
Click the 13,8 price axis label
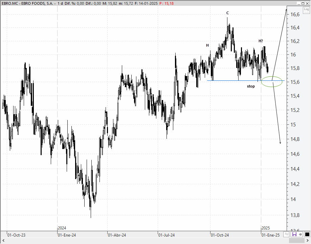(x=295, y=215)
